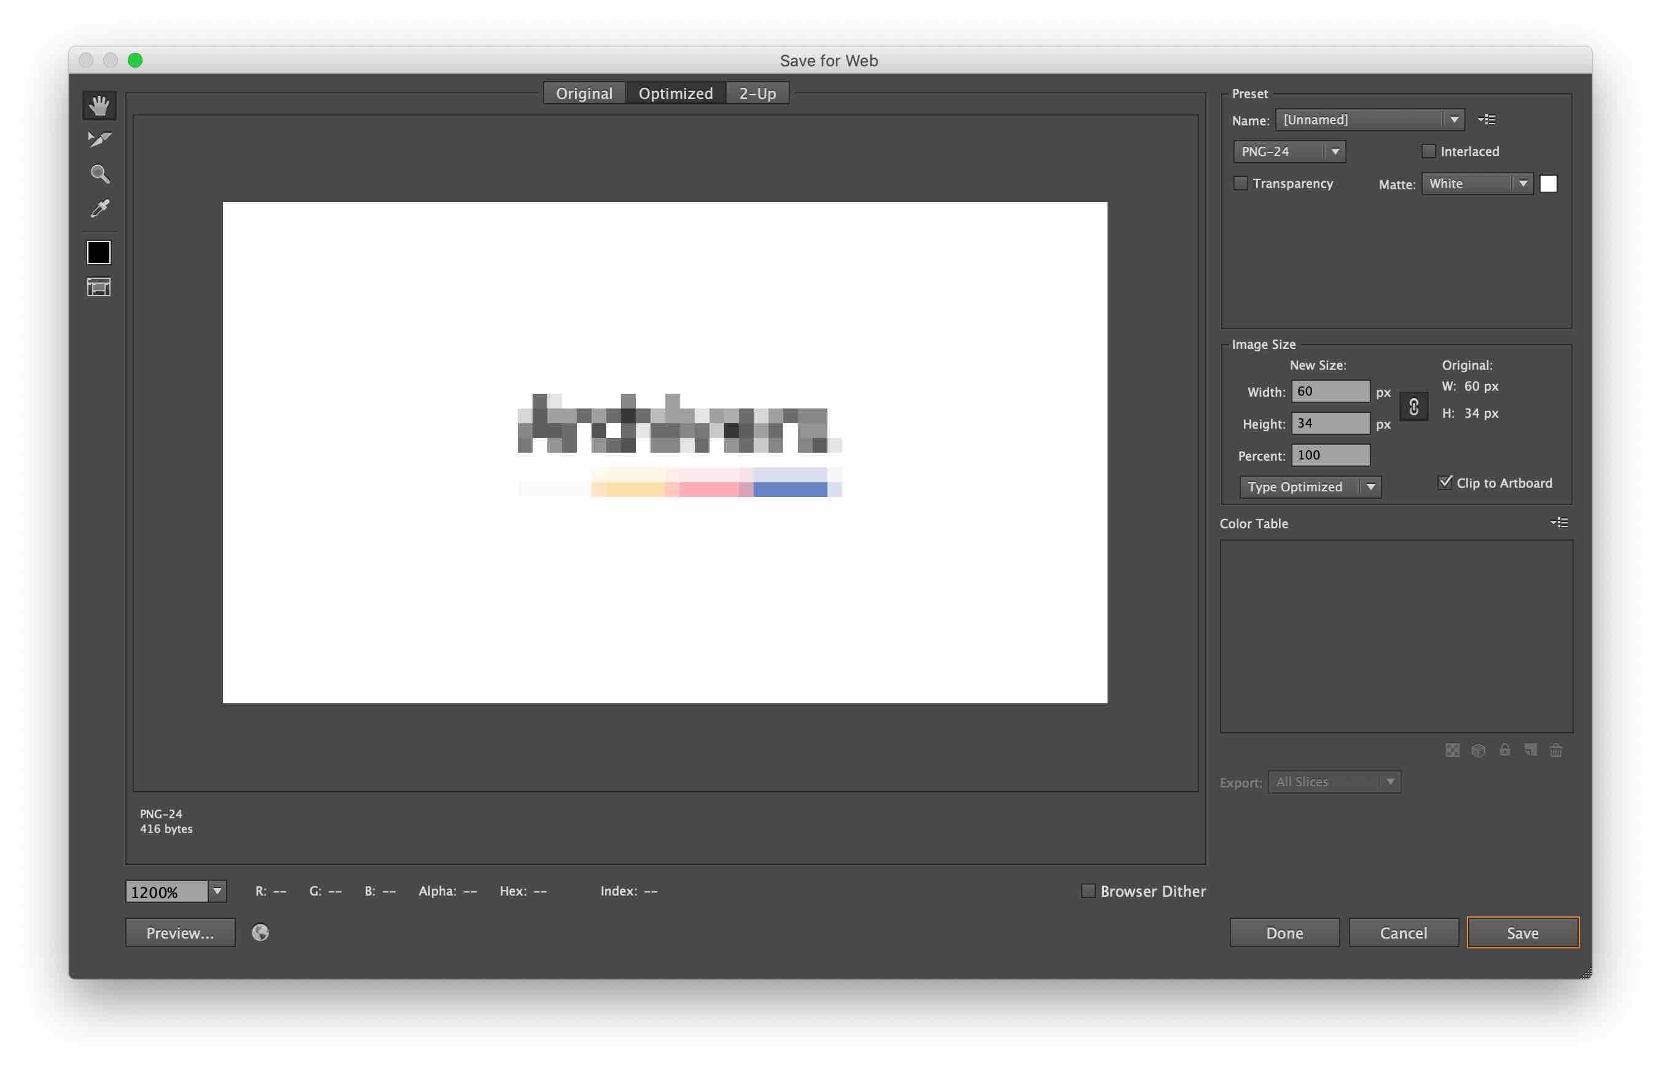Select the Zoom tool
Viewport: 1661px width, 1070px height.
(x=99, y=174)
